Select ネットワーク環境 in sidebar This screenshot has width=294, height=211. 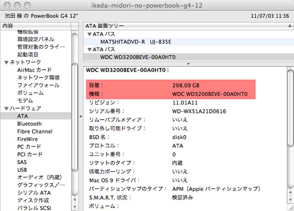click(39, 78)
